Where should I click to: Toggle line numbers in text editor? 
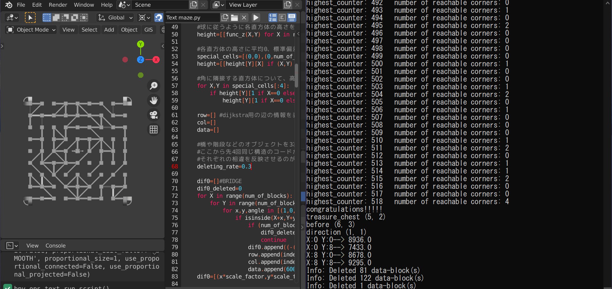[273, 18]
